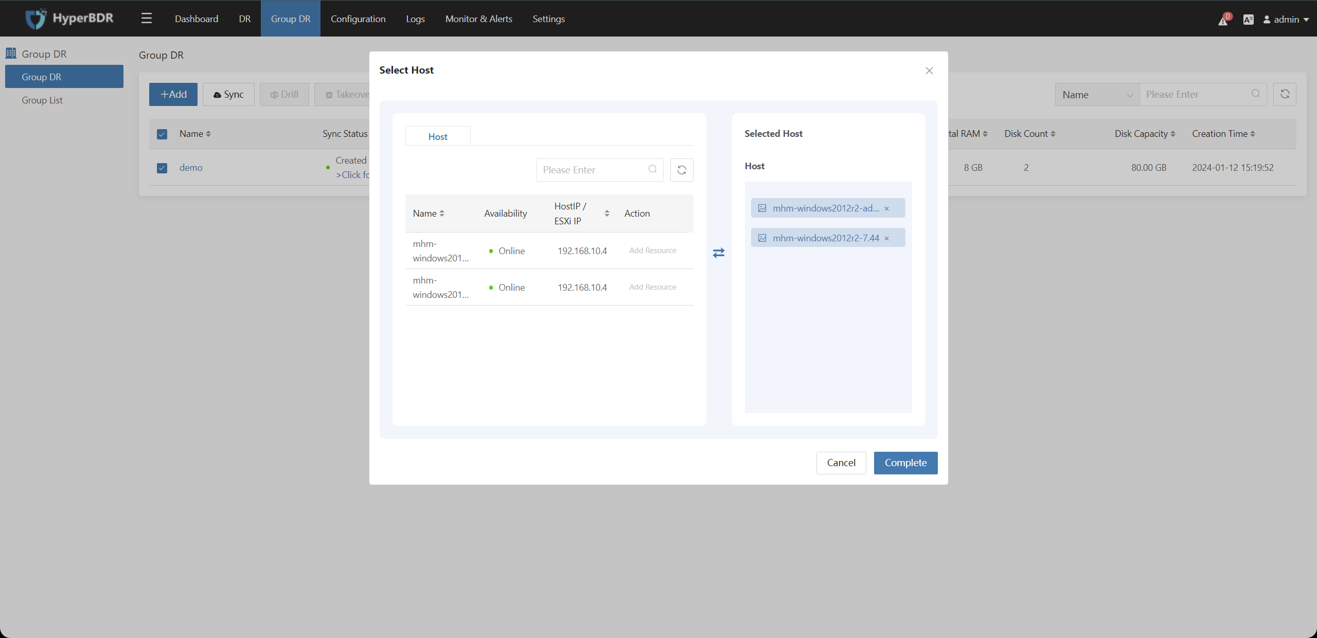Click the Complete button to confirm selection
Image resolution: width=1317 pixels, height=638 pixels.
pyautogui.click(x=905, y=463)
